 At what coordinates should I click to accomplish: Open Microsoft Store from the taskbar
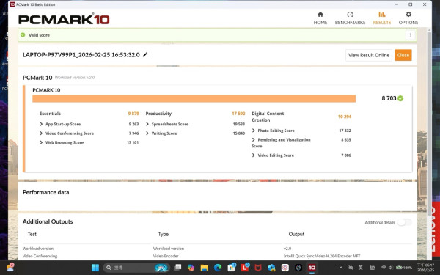[x=232, y=268]
